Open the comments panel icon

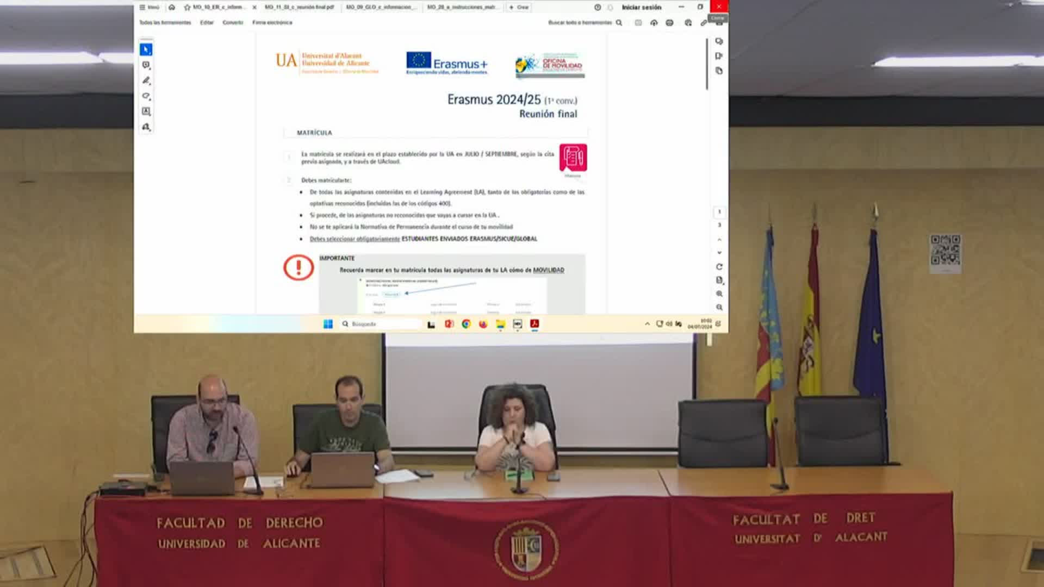719,41
